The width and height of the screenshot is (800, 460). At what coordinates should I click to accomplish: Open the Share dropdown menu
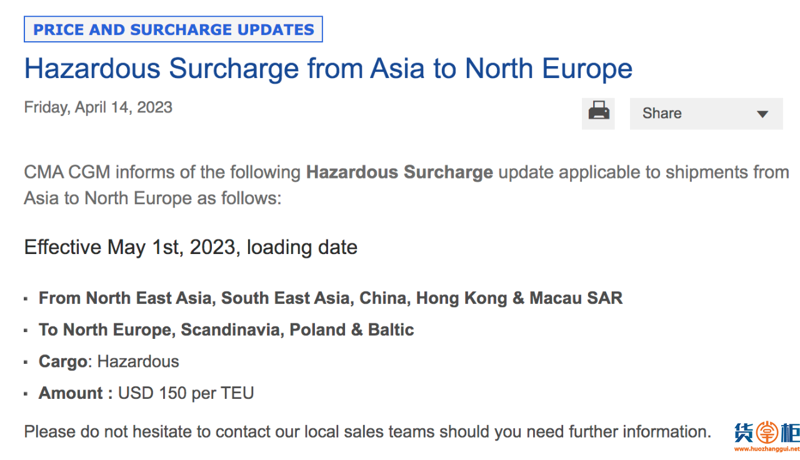(x=706, y=114)
